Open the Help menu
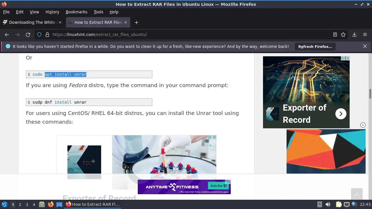The image size is (372, 209). [114, 12]
